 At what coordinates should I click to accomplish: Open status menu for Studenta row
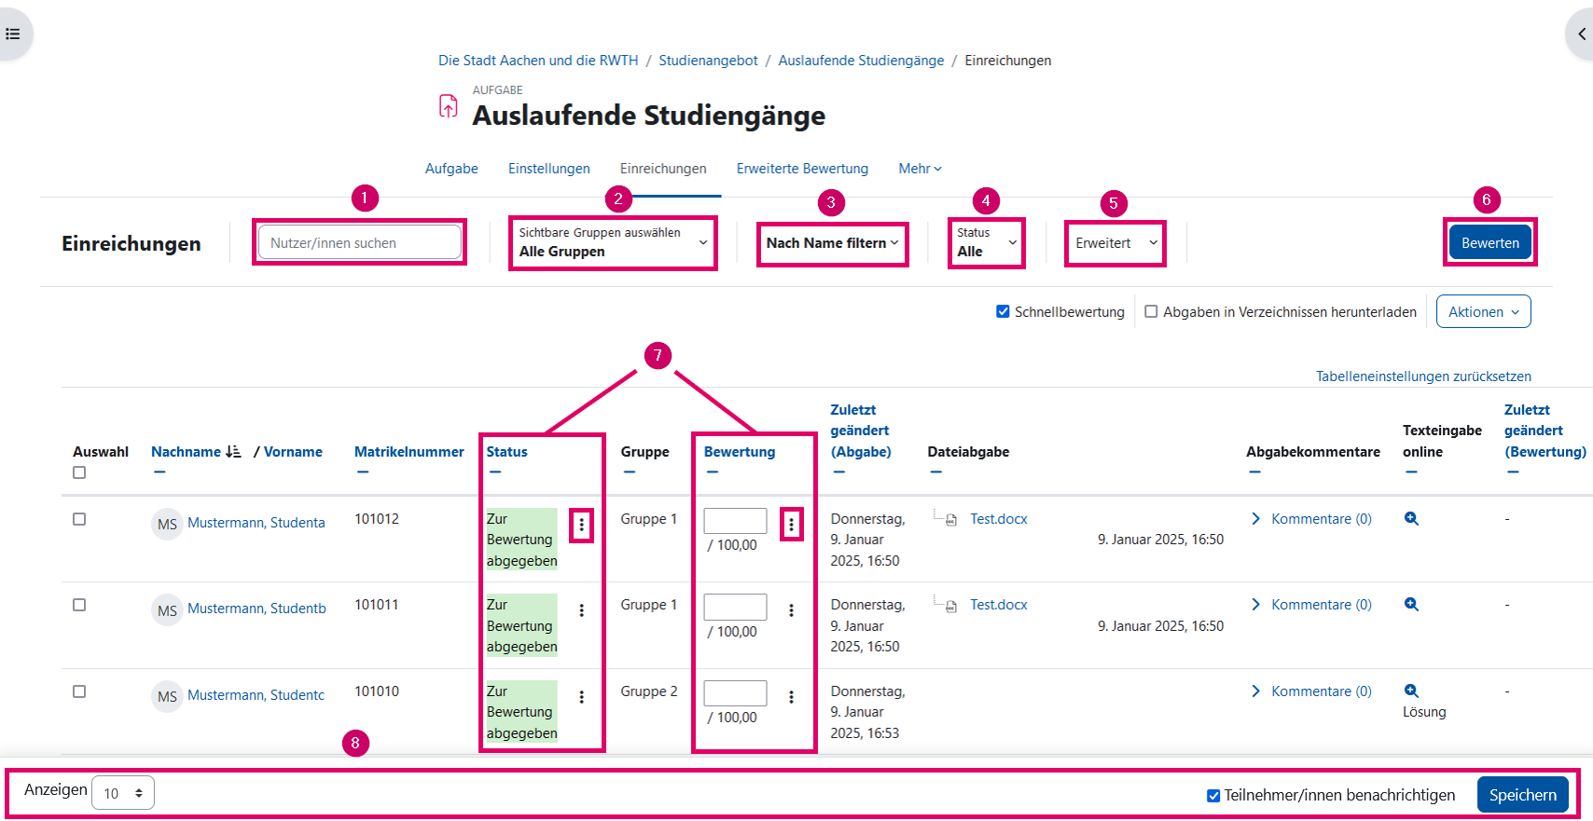[581, 525]
